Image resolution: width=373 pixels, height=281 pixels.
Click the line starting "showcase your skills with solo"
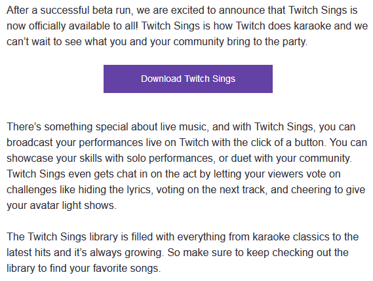(x=179, y=158)
